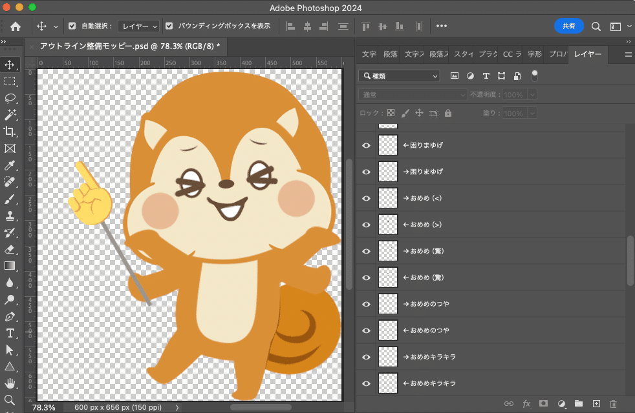Screen dimensions: 635x413
Task: Go to the Home screen
Action: pos(16,26)
